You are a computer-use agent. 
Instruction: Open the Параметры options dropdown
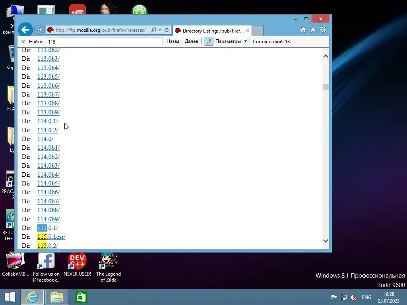[231, 41]
